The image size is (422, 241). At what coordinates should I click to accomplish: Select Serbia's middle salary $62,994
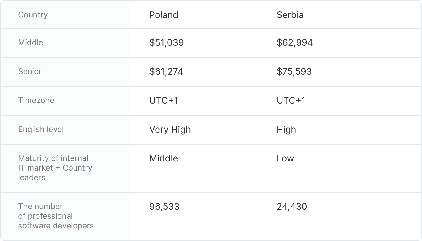click(294, 42)
